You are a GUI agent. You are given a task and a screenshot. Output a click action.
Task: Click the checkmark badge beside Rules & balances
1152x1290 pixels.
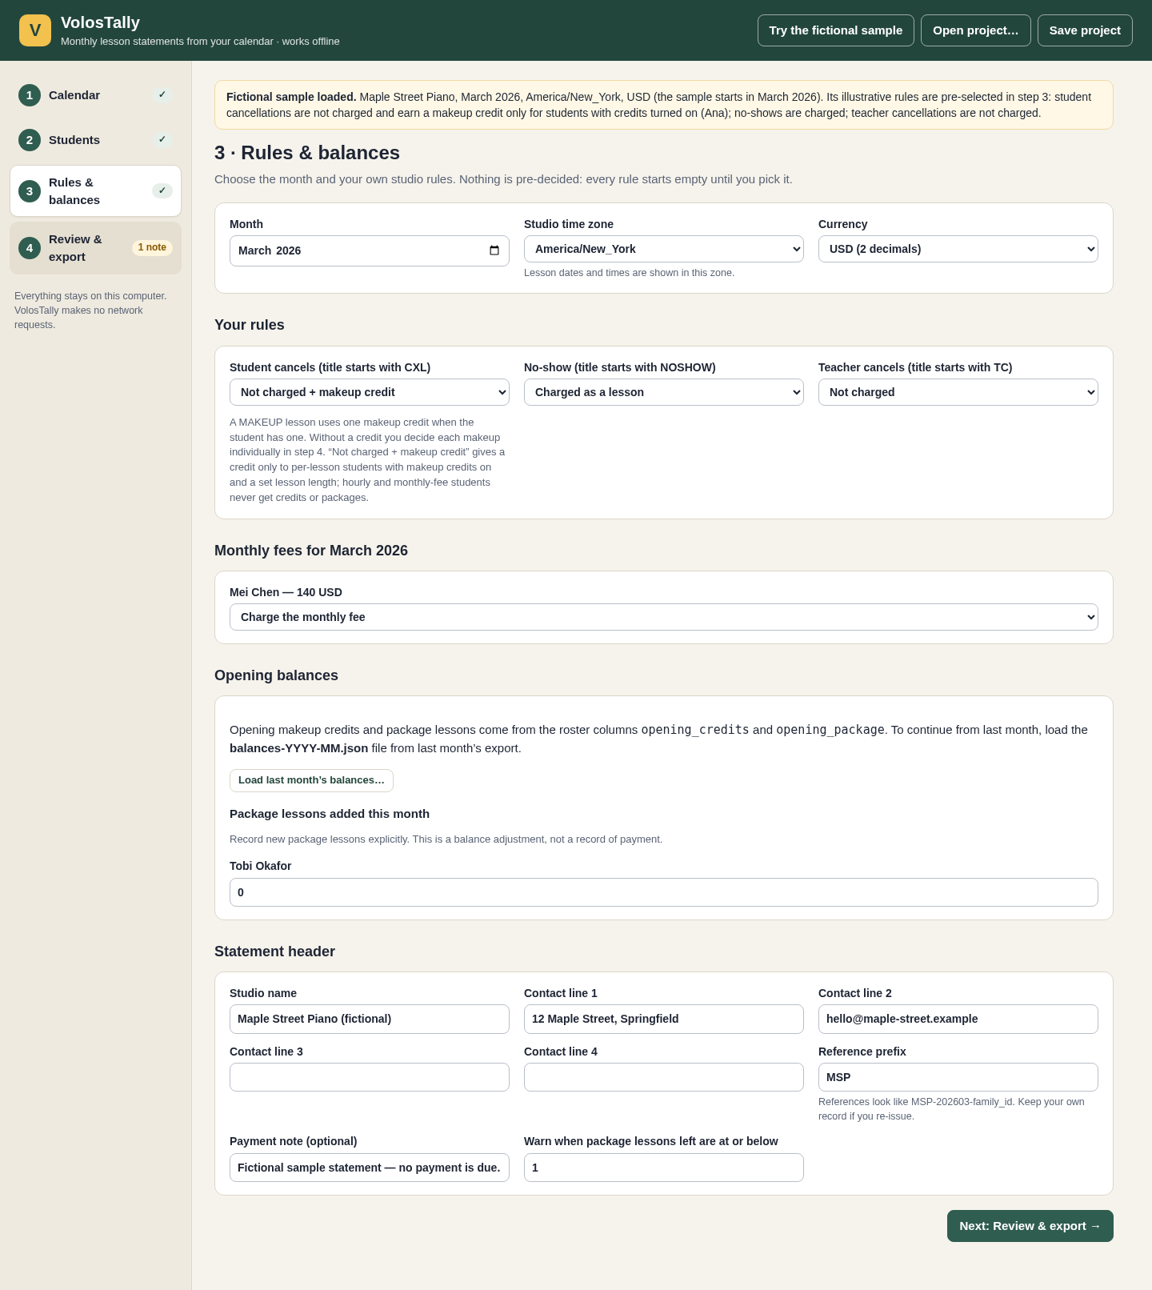coord(162,191)
